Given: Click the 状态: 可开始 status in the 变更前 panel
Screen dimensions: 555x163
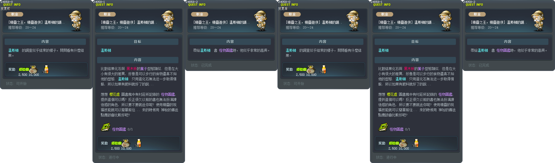Looking at the screenshot, I should 16,84.
